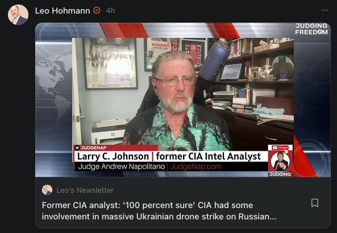Click the Larry C. Johnson name banner
This screenshot has width=337, height=233.
point(113,156)
